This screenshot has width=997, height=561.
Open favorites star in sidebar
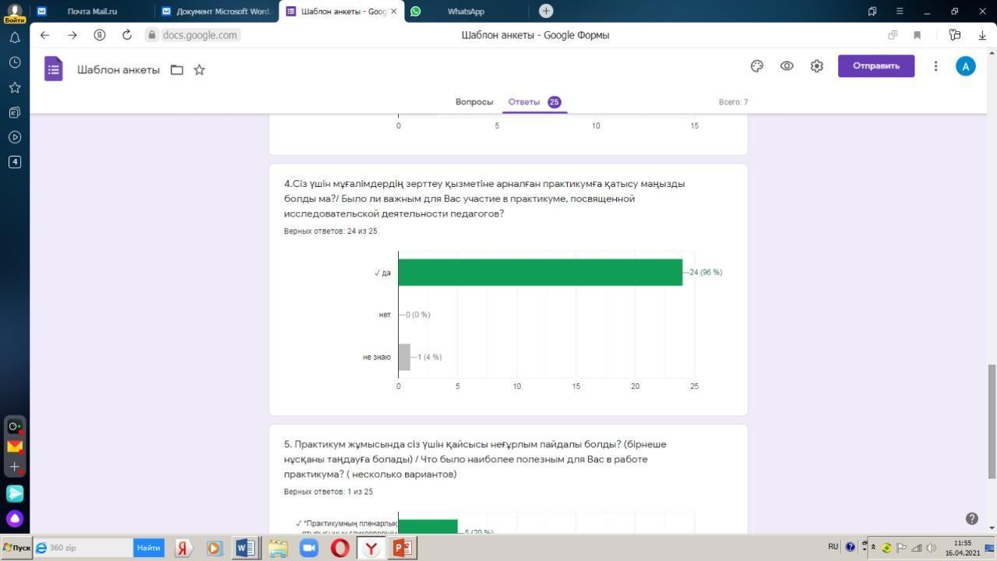click(x=15, y=87)
